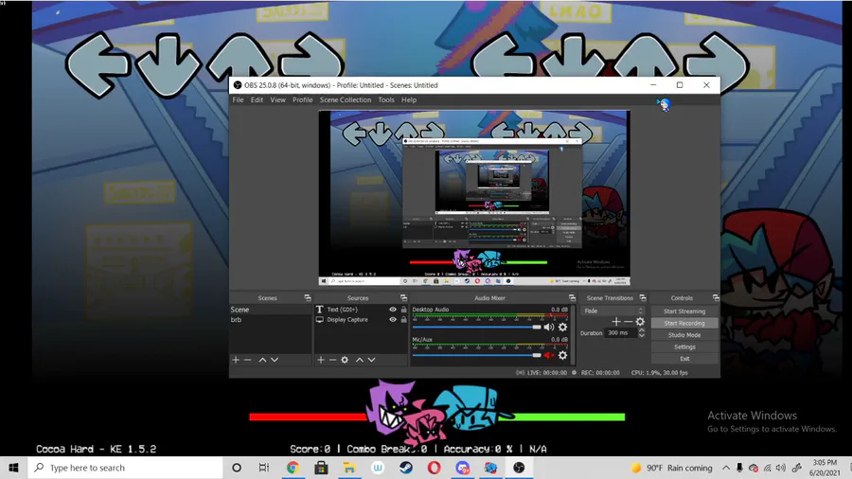Move scene down in Scenes panel
Image resolution: width=852 pixels, height=479 pixels.
tap(275, 360)
